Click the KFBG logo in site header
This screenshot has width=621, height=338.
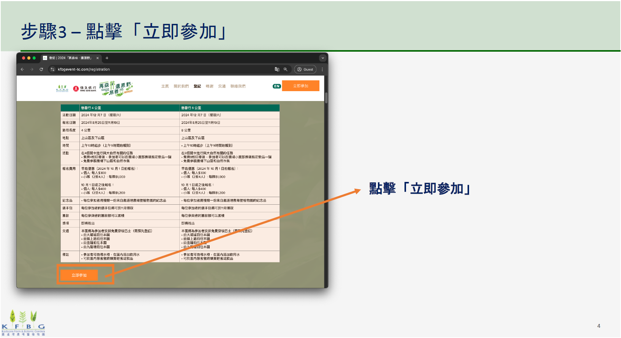pyautogui.click(x=62, y=88)
